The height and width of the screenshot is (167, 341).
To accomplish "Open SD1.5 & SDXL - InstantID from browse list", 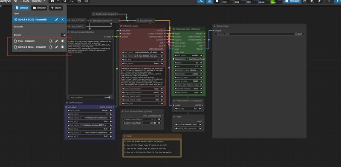I will point(32,47).
